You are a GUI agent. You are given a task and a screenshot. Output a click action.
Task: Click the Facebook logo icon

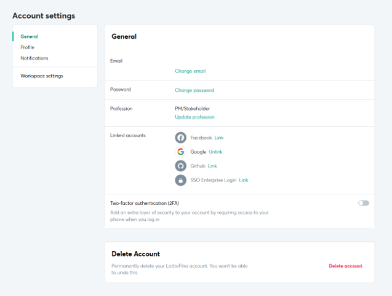pyautogui.click(x=180, y=137)
